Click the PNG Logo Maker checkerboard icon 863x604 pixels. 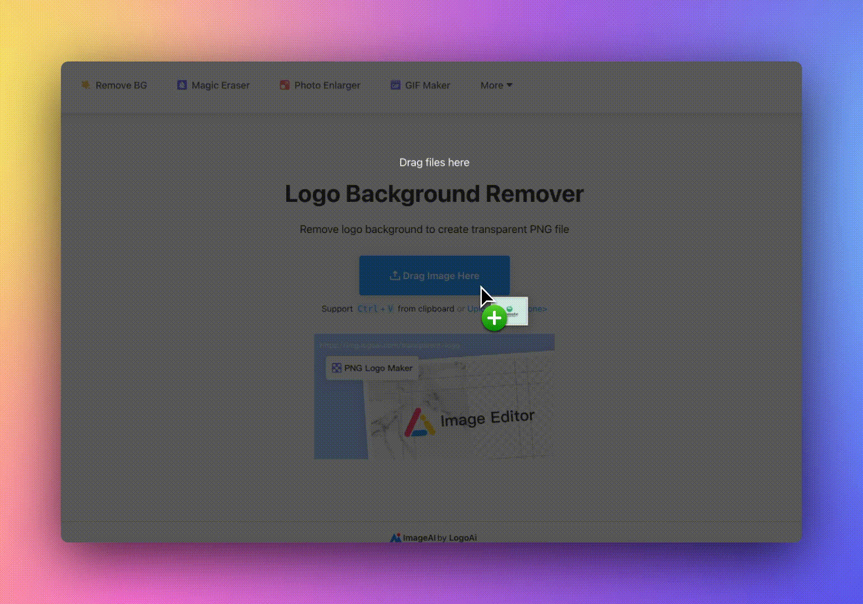pyautogui.click(x=336, y=368)
